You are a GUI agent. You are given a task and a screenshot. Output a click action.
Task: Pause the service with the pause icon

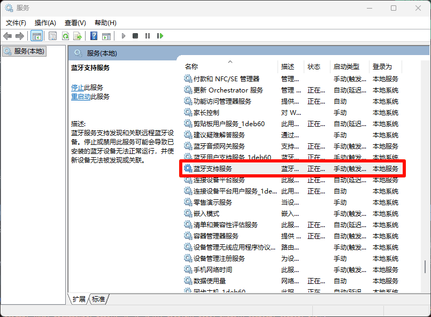pos(148,36)
